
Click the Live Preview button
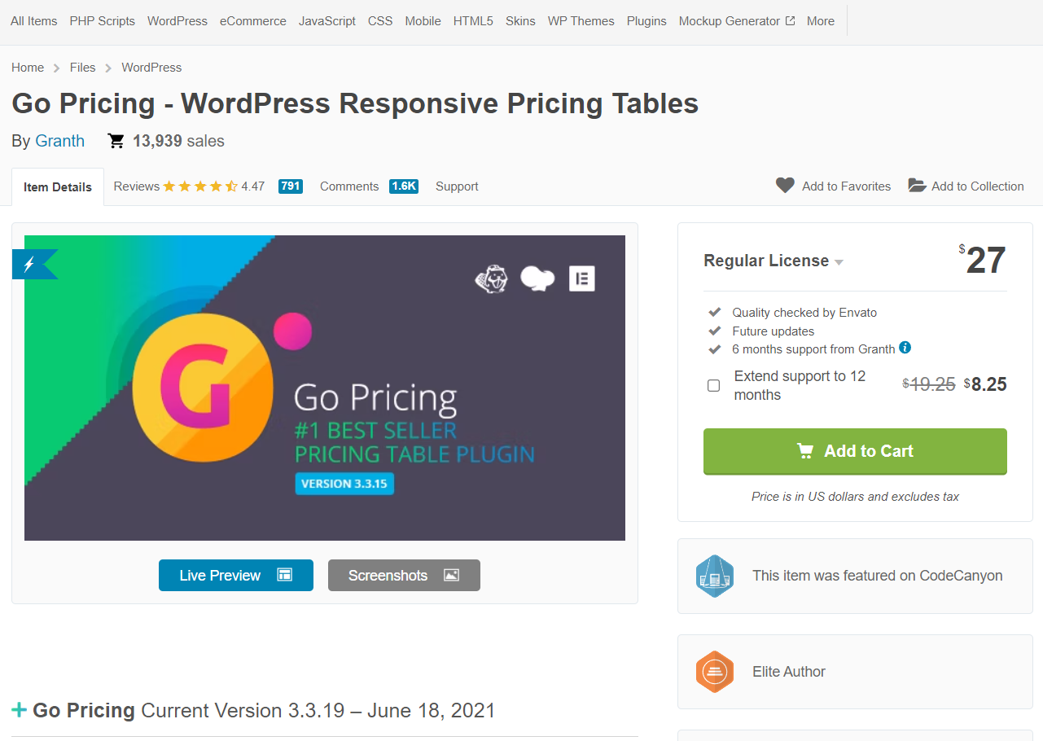(236, 575)
